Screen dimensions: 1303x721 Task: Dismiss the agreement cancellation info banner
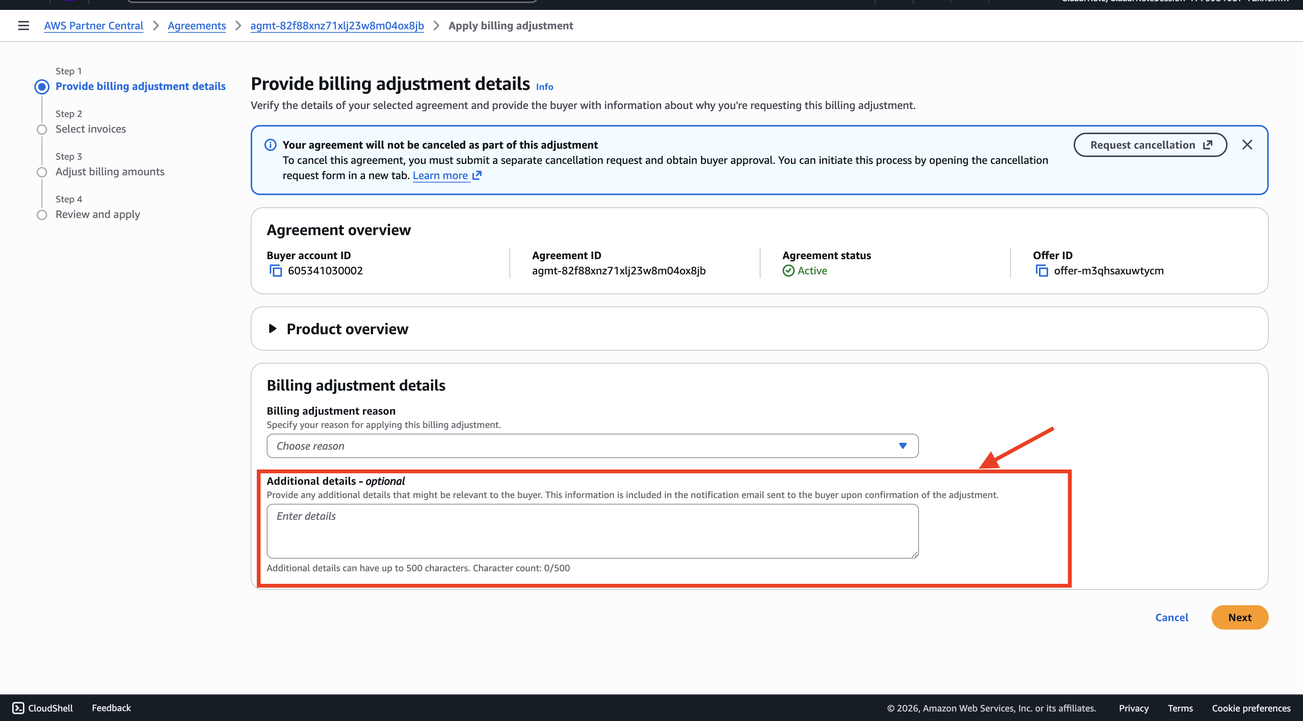point(1247,145)
